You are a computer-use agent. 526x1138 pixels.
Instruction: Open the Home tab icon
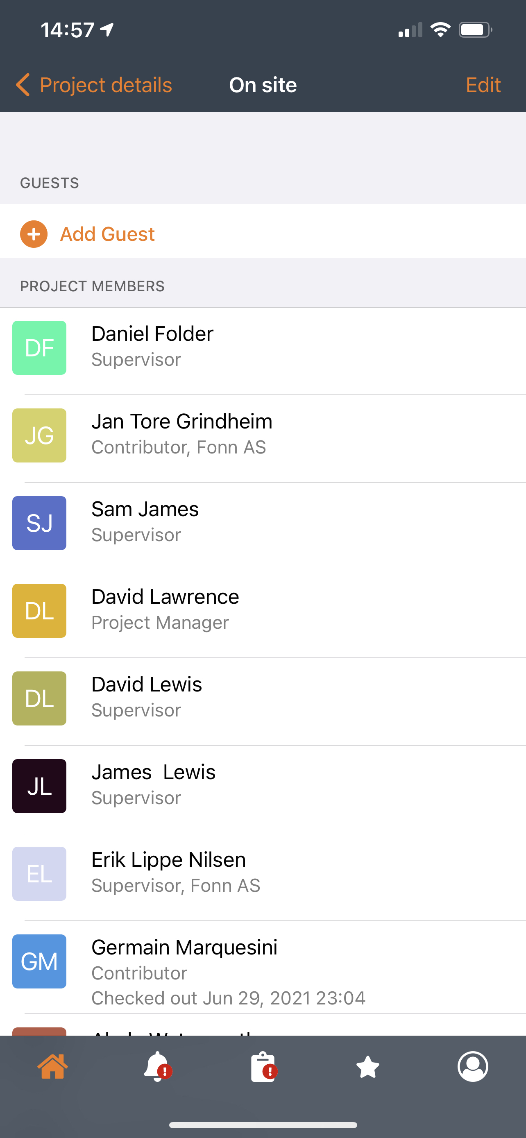(52, 1067)
